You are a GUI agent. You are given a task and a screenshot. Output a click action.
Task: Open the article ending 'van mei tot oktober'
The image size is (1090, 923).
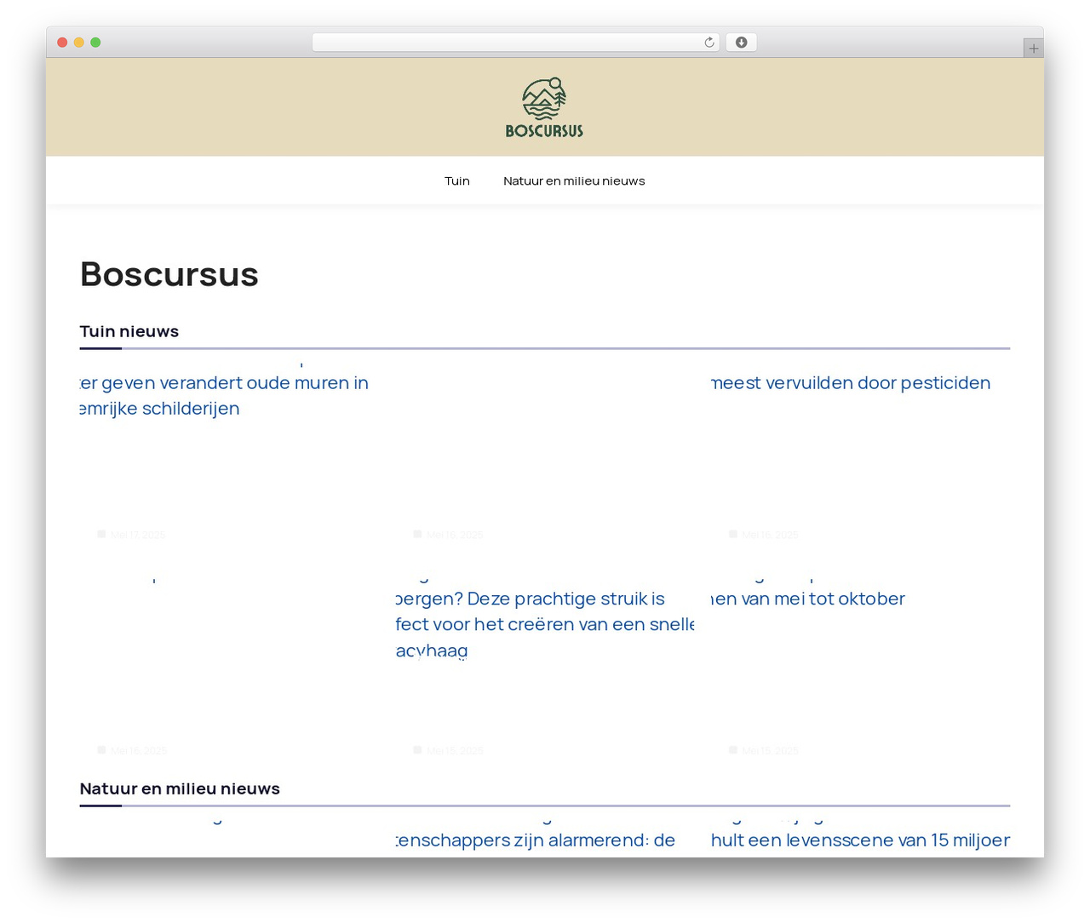point(808,599)
